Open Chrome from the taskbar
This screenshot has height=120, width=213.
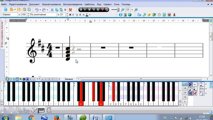click(x=31, y=118)
